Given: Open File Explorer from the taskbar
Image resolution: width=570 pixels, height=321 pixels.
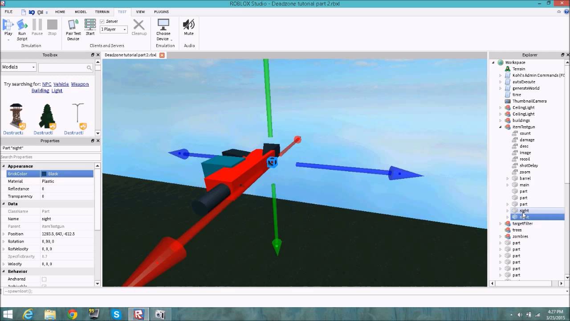Looking at the screenshot, I should 50,315.
